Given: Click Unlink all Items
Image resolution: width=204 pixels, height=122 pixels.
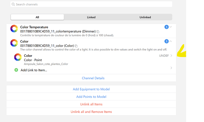Looking at the screenshot, I should pyautogui.click(x=91, y=104).
